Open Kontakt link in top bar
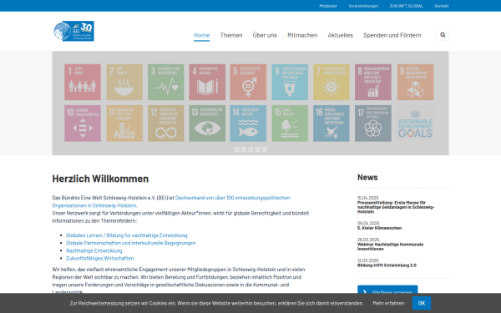Image resolution: width=501 pixels, height=313 pixels. coord(441,6)
